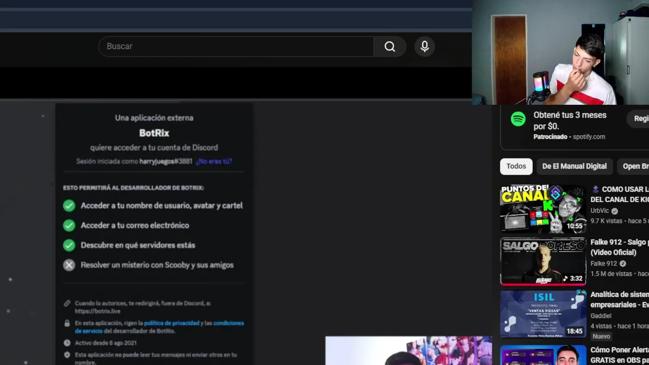The height and width of the screenshot is (365, 649).
Task: Click the Buscar search input field
Action: coord(236,47)
